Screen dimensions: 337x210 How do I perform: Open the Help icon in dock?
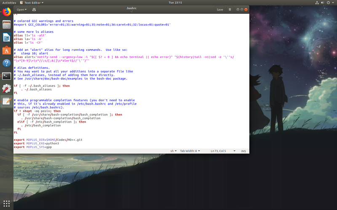(x=7, y=63)
